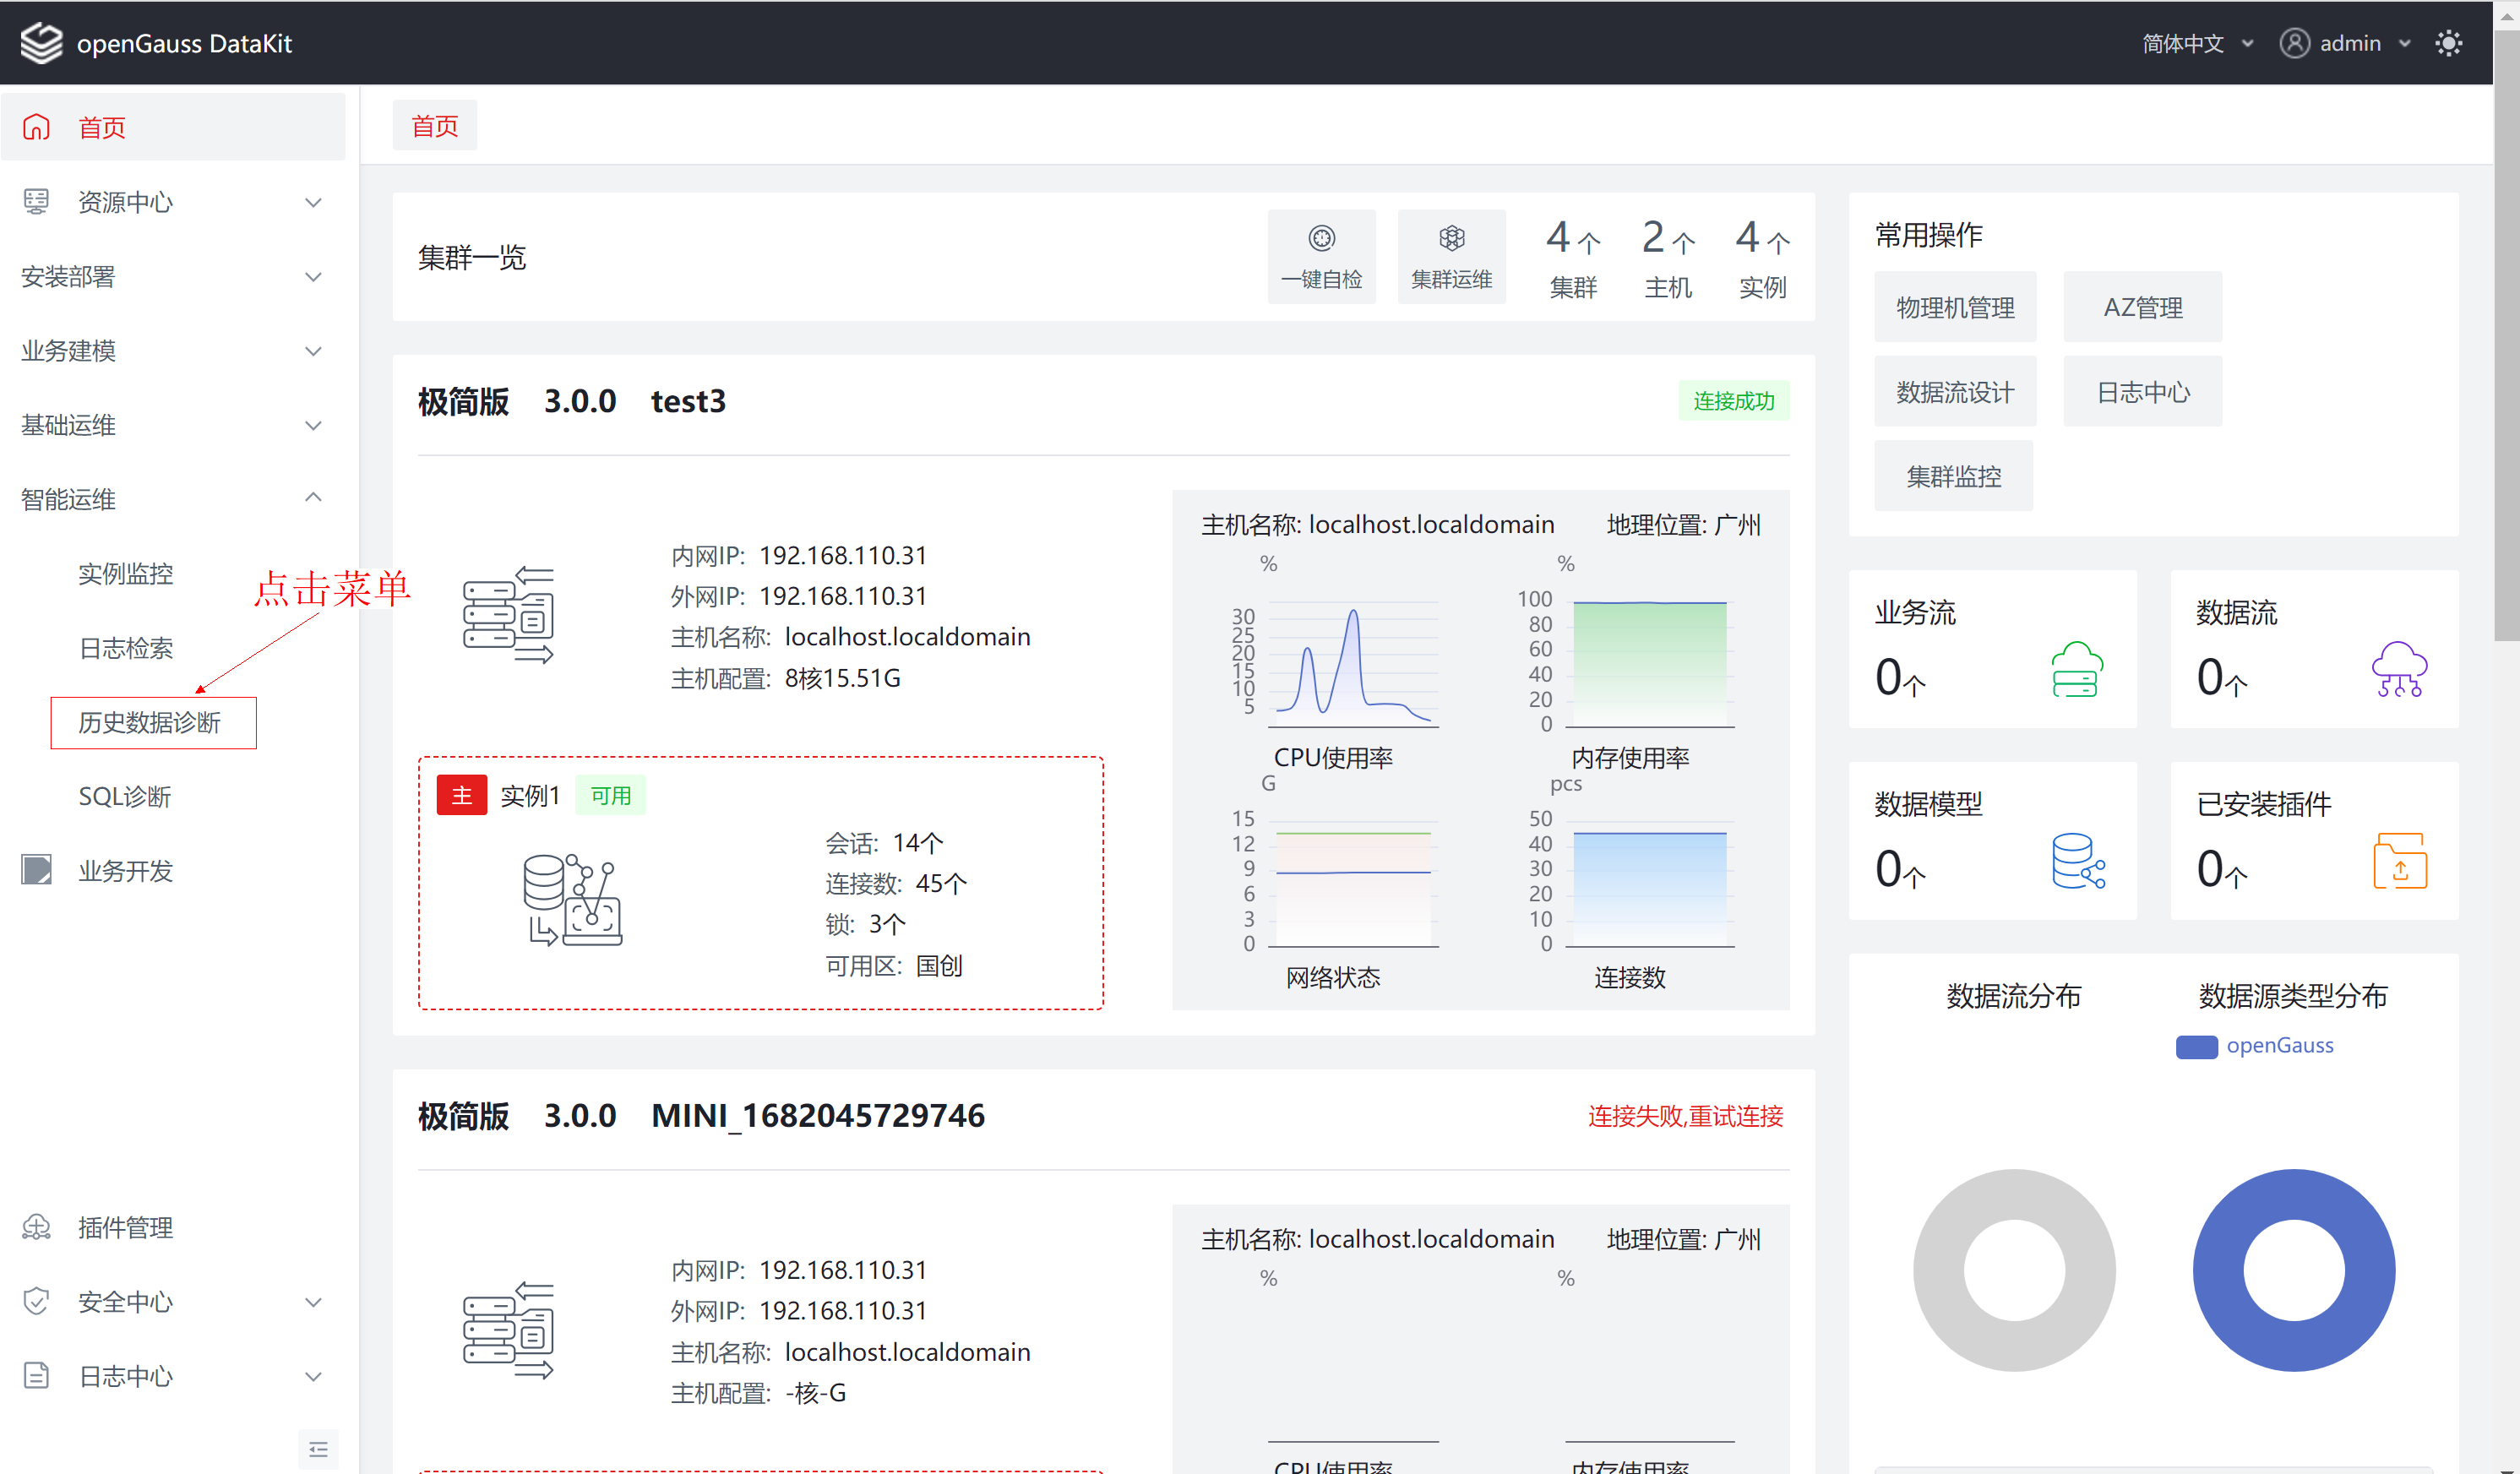Image resolution: width=2520 pixels, height=1474 pixels.
Task: Click the data flow (数据流) purple cloud icon
Action: point(2398,670)
